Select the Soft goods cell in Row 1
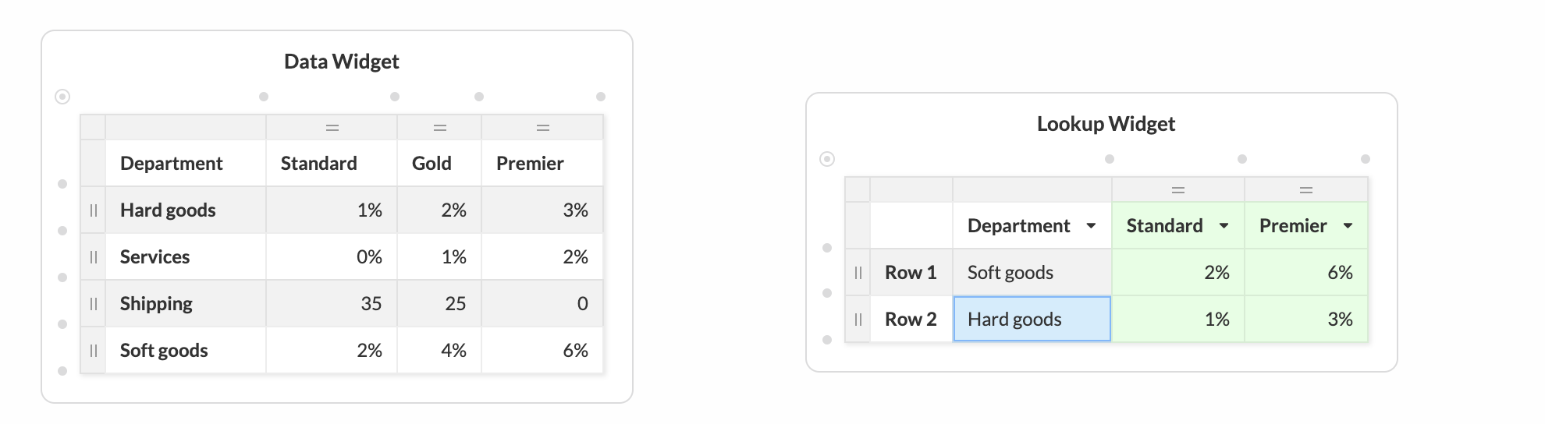Image resolution: width=1545 pixels, height=424 pixels. click(x=1032, y=273)
